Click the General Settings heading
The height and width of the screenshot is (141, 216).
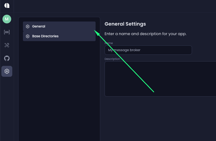click(x=125, y=24)
